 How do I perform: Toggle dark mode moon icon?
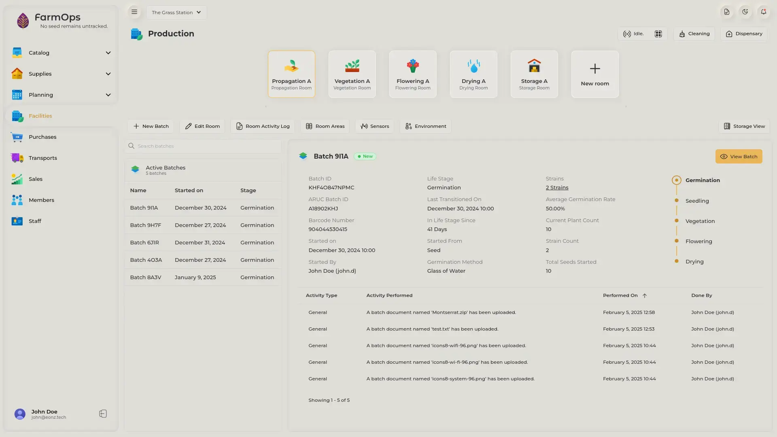(x=745, y=12)
